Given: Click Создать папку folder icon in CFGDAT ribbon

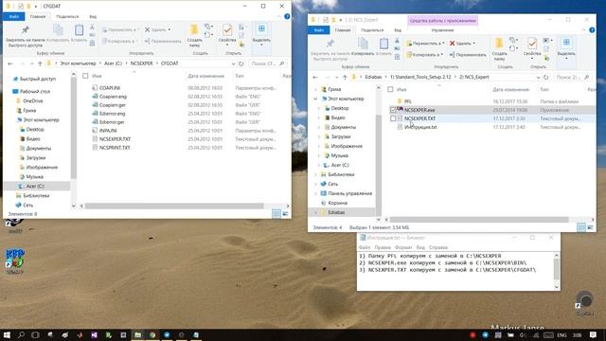Looking at the screenshot, I should (194, 29).
